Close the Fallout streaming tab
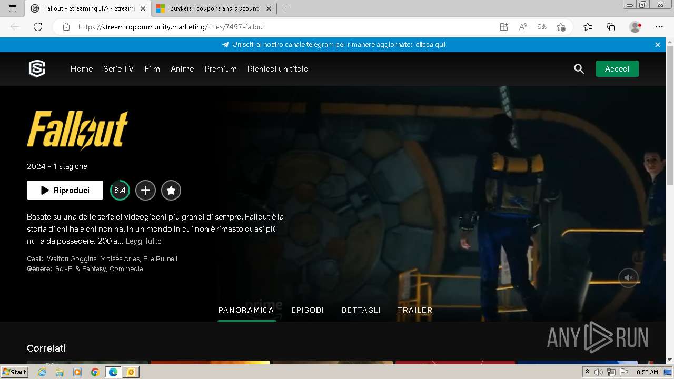Viewport: 674px width, 379px height. click(x=143, y=8)
